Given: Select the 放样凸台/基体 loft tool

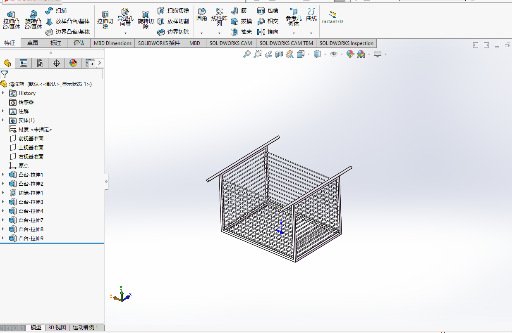Looking at the screenshot, I should tap(68, 21).
